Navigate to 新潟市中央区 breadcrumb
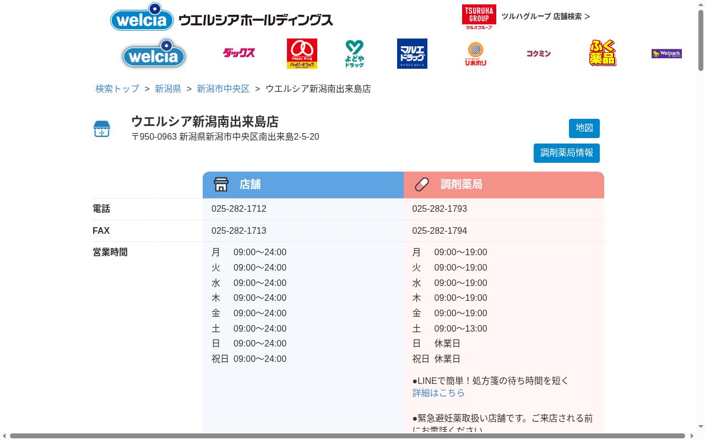 pyautogui.click(x=223, y=89)
